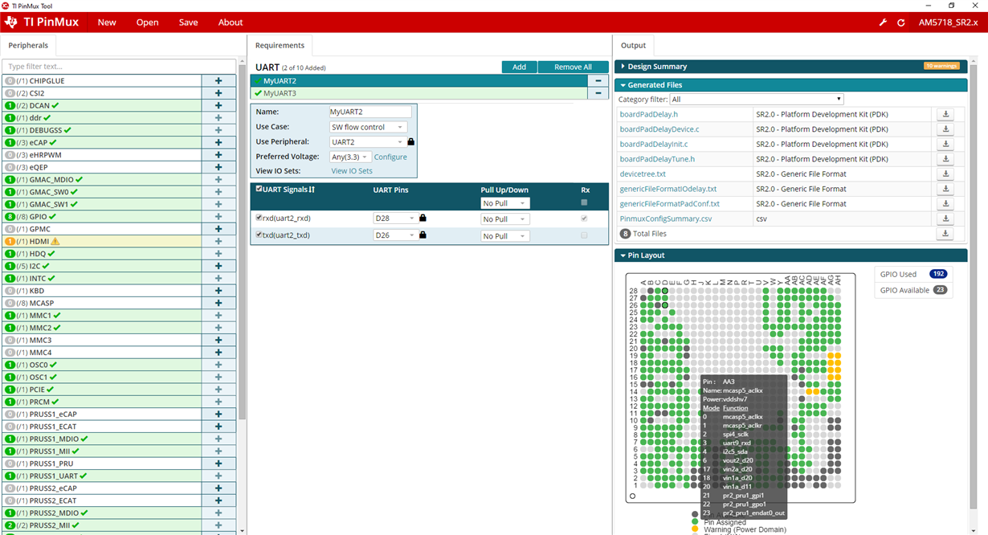Add MMC3 with its plus icon

coord(218,340)
